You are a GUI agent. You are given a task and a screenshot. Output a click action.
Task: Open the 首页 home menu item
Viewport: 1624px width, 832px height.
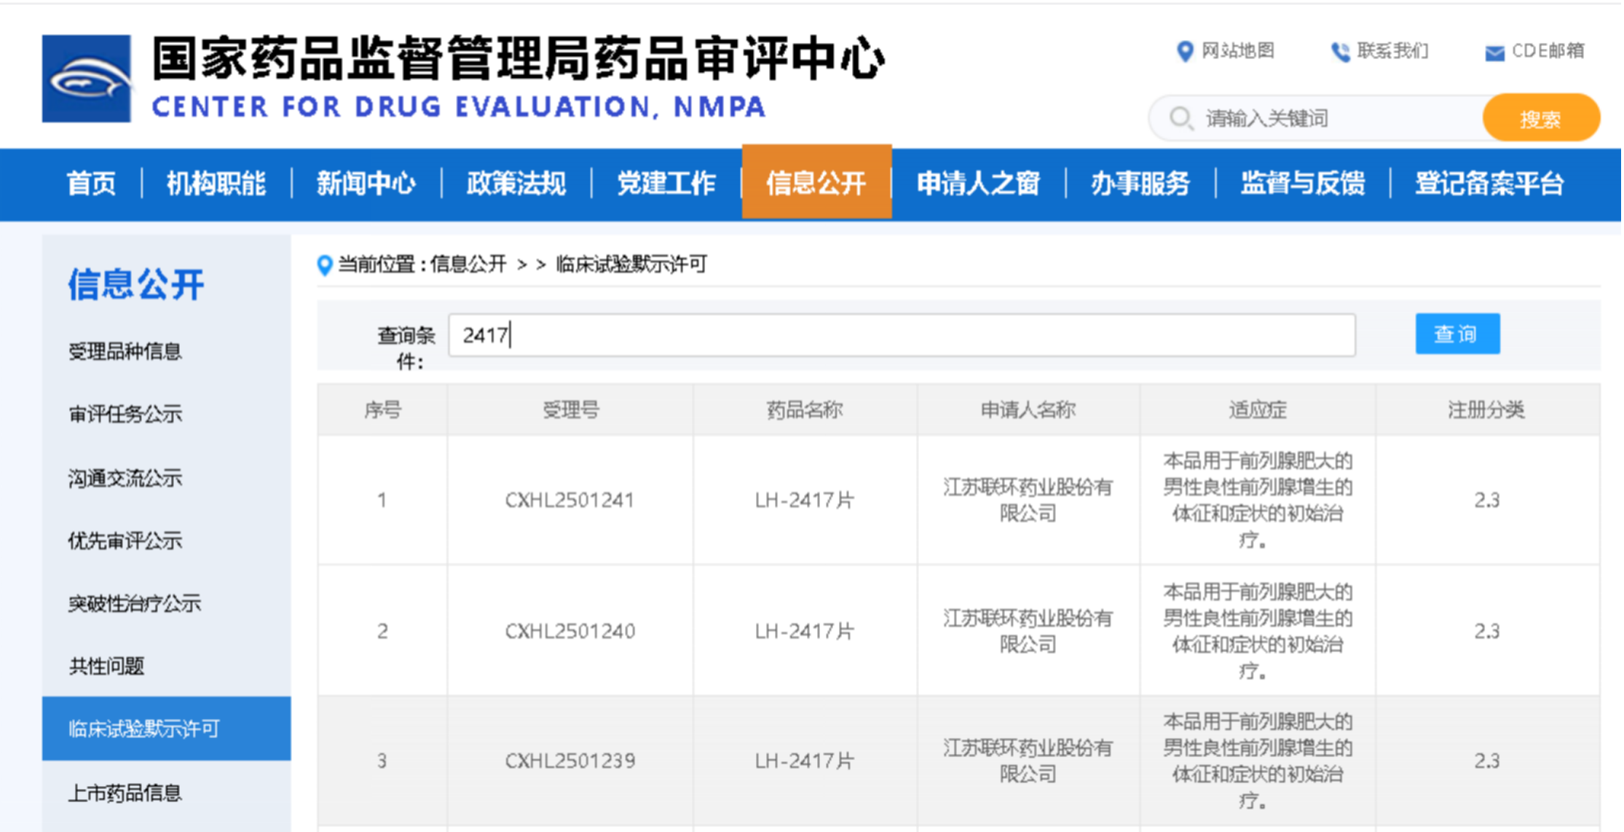(x=91, y=183)
